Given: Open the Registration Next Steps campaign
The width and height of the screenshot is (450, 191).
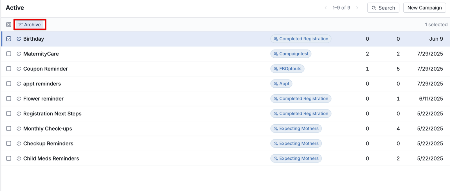Looking at the screenshot, I should 52,113.
